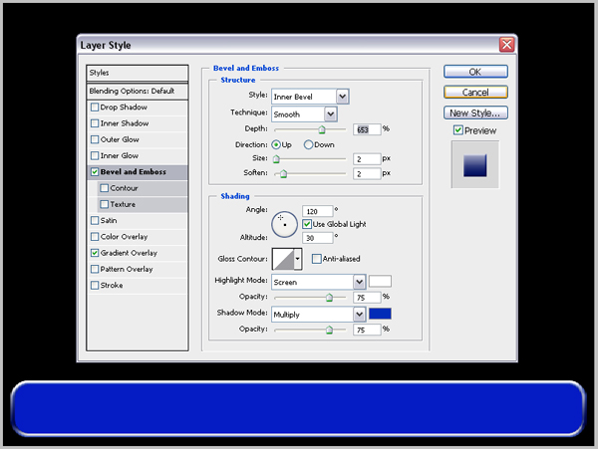Uncheck the Gradient Overlay checkbox
The image size is (598, 449).
coord(95,253)
